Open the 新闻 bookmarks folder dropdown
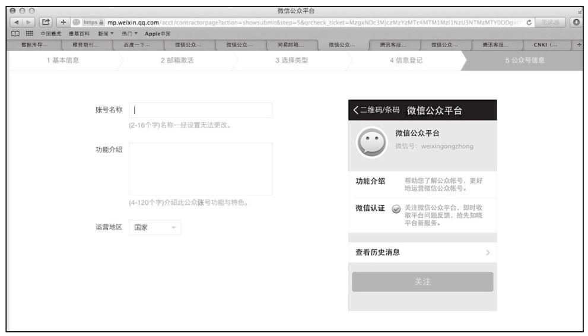Screen dimensions: 588x336 pos(106,34)
